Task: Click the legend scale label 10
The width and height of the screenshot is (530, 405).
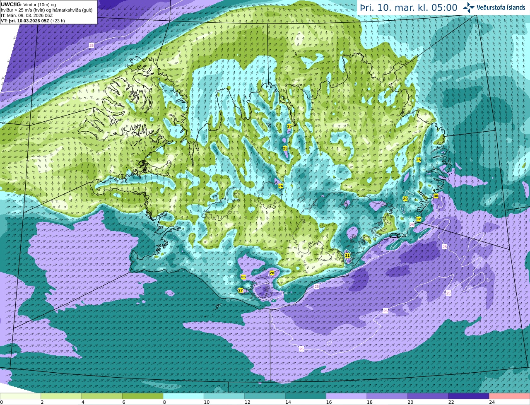Action: (207, 402)
